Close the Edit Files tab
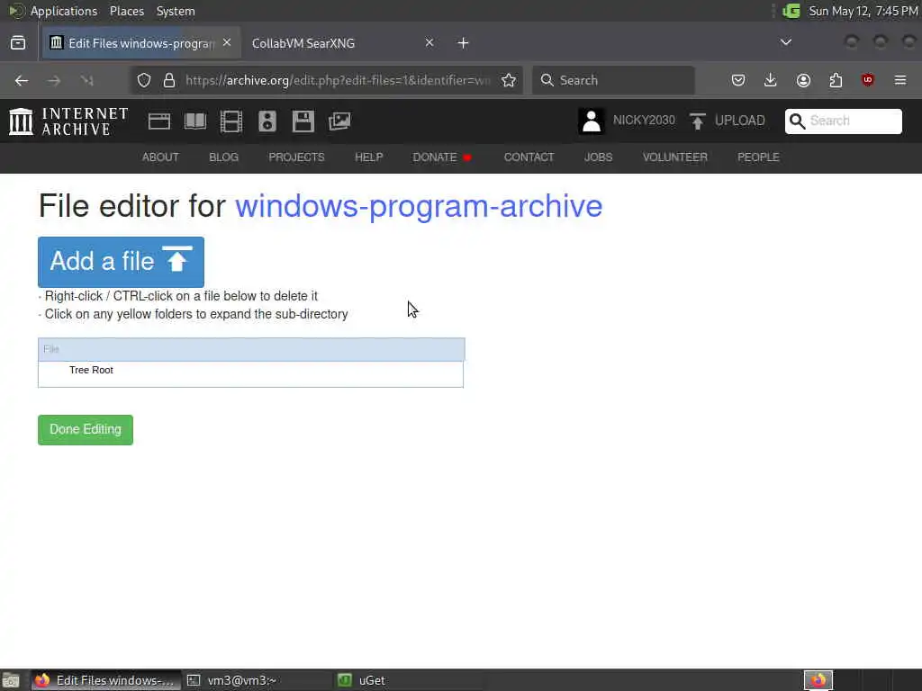This screenshot has height=691, width=922. click(x=227, y=42)
